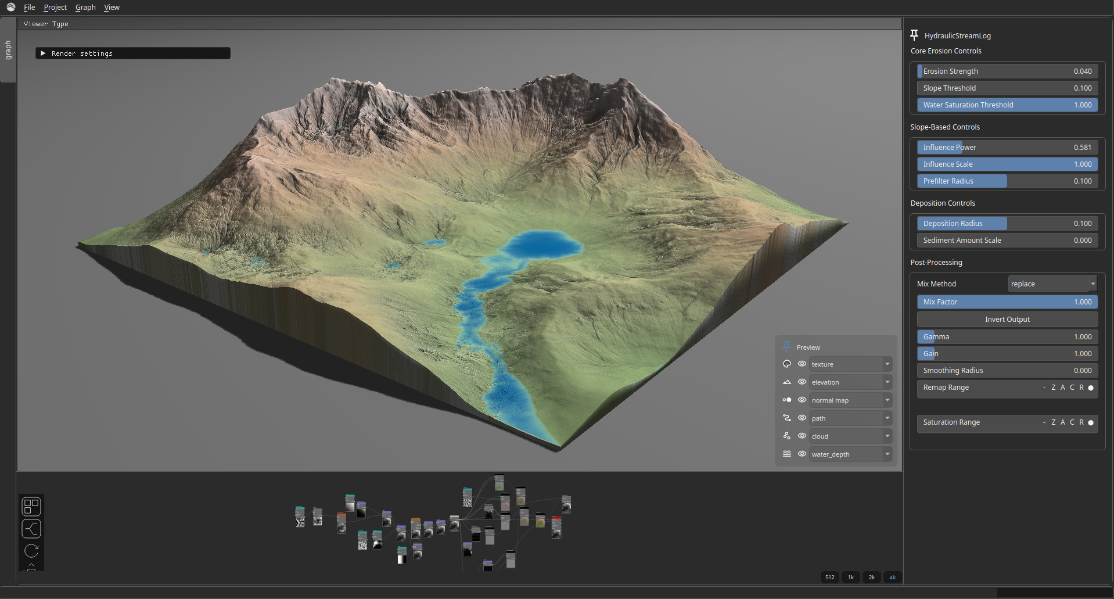Click the Invert Output button
Screen dimensions: 1114x599
pos(1007,320)
